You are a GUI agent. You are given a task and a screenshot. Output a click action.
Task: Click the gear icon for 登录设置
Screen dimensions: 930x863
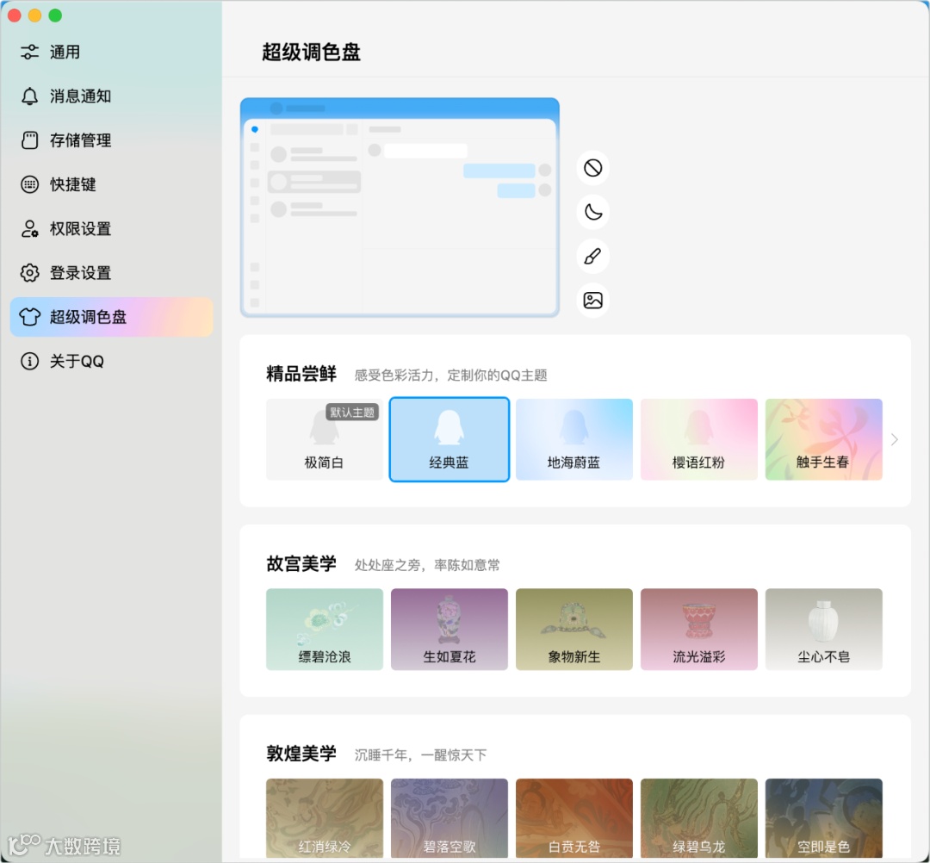29,273
